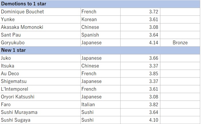This screenshot has width=201, height=124.
Task: Select the Bronze award cell
Action: (x=180, y=43)
